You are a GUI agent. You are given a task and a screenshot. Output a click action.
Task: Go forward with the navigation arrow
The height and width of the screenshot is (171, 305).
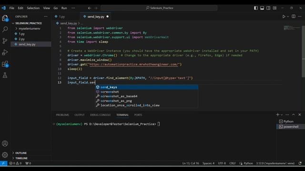pyautogui.click(x=96, y=8)
